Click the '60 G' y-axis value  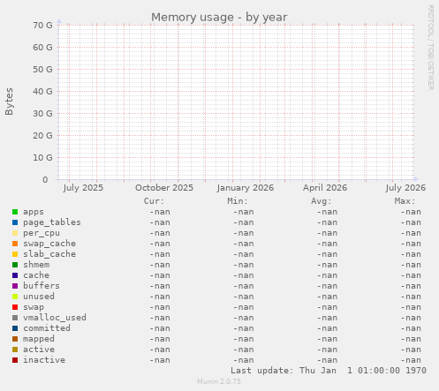click(42, 48)
